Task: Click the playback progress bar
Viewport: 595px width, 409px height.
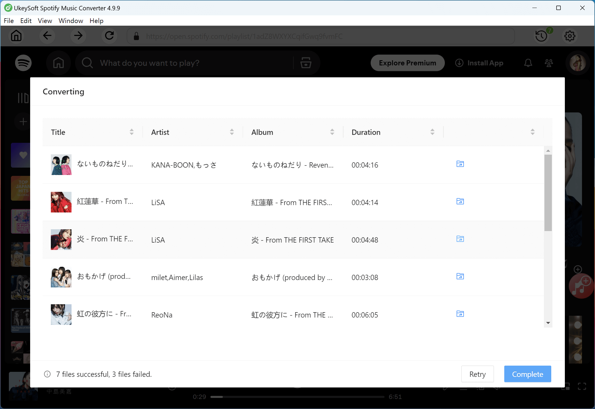Action: point(298,397)
